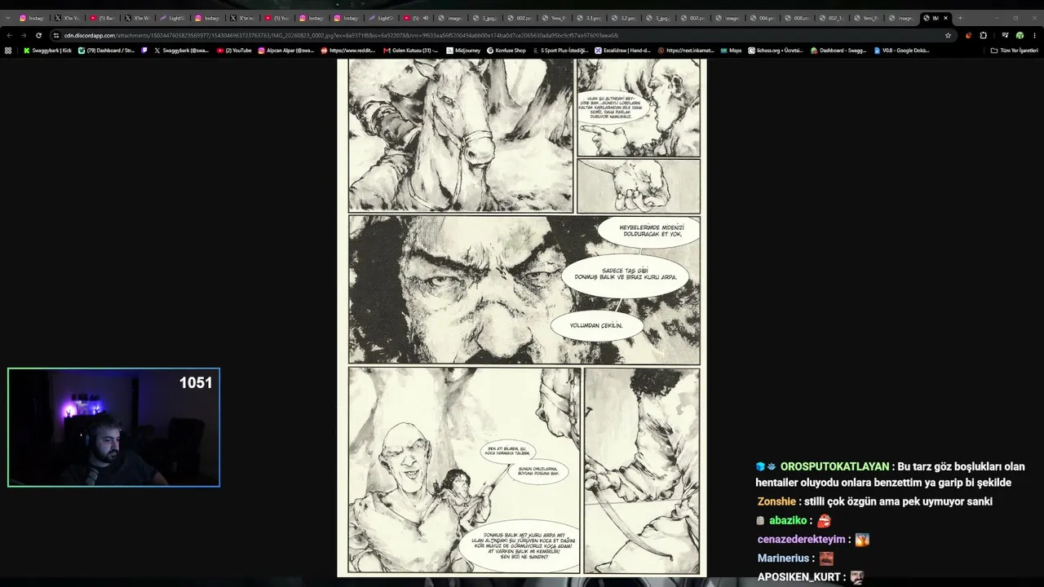The width and height of the screenshot is (1044, 587).
Task: Switch to the 008.png tab
Action: pyautogui.click(x=798, y=18)
